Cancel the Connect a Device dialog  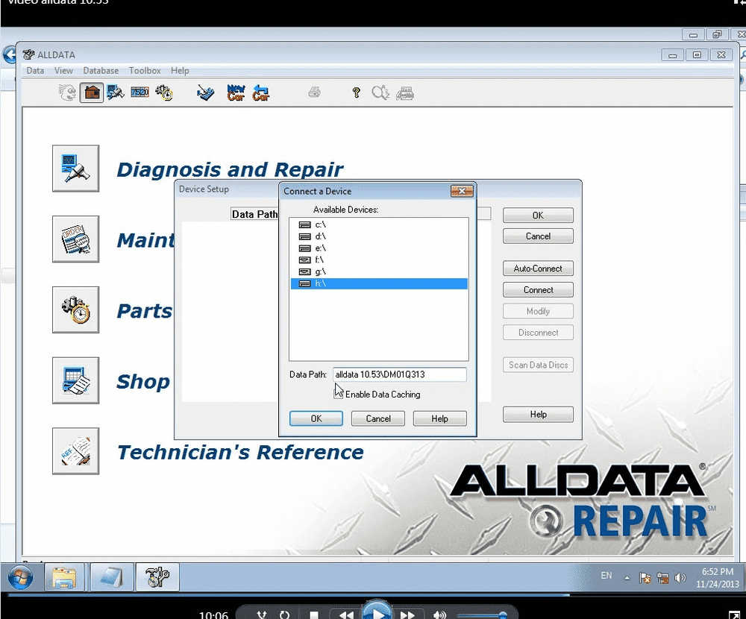(378, 418)
